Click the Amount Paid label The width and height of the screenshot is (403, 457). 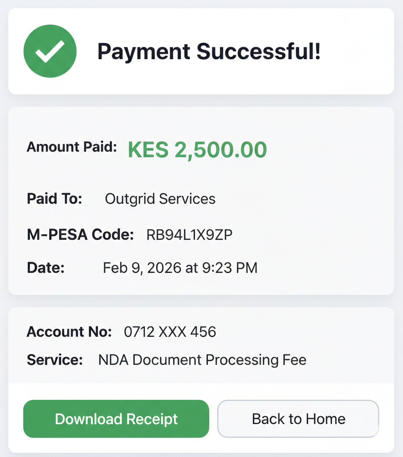pos(72,147)
